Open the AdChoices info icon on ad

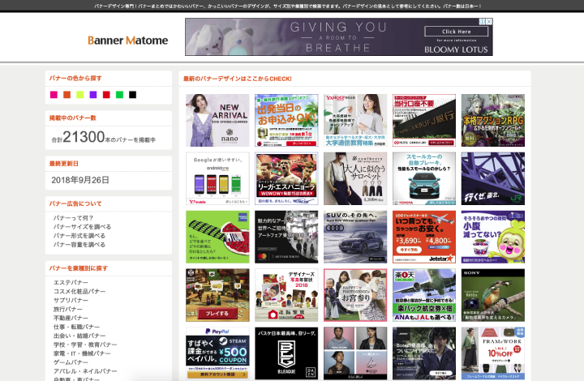[x=483, y=22]
